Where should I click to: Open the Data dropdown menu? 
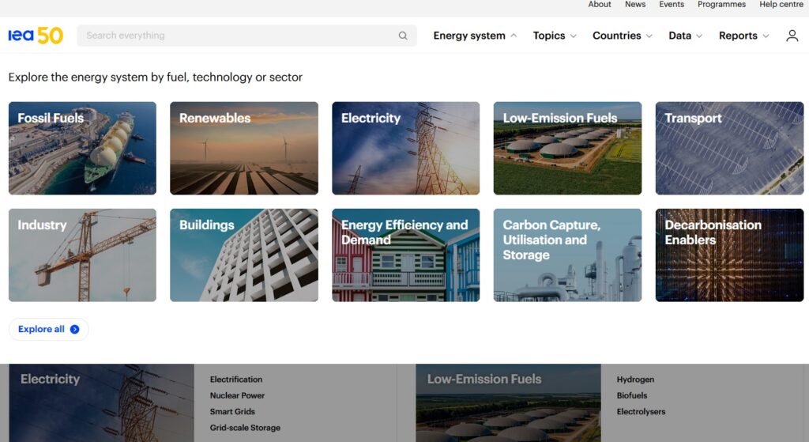[685, 36]
